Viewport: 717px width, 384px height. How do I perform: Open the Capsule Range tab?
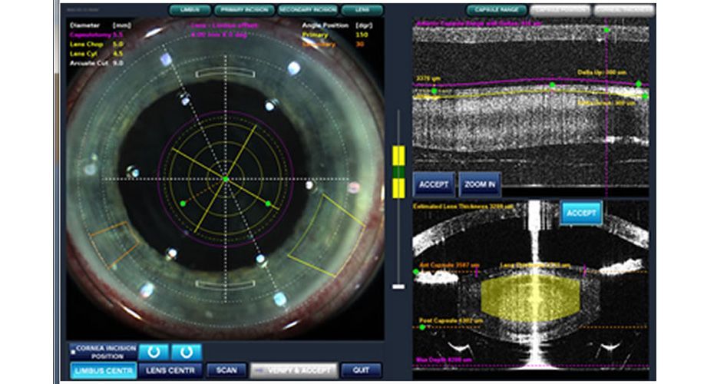(x=495, y=10)
